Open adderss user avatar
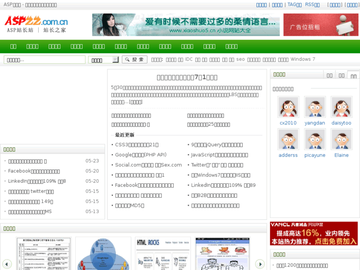The height and width of the screenshot is (270, 360). pyautogui.click(x=288, y=139)
